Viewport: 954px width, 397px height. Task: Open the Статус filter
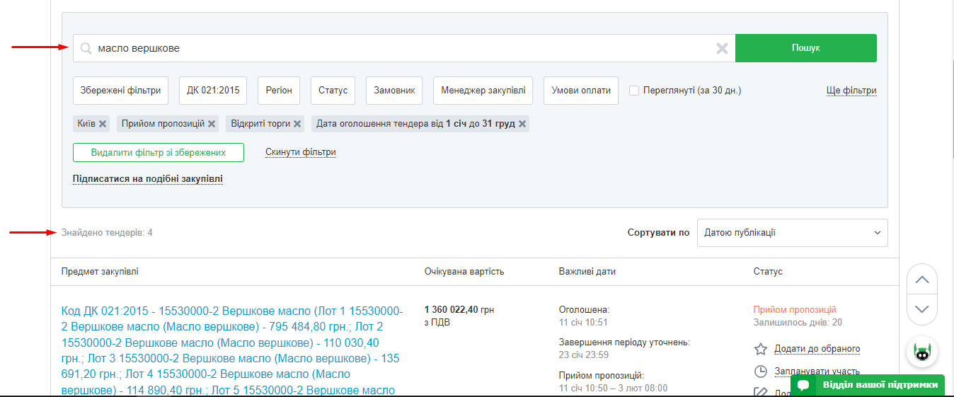point(333,91)
